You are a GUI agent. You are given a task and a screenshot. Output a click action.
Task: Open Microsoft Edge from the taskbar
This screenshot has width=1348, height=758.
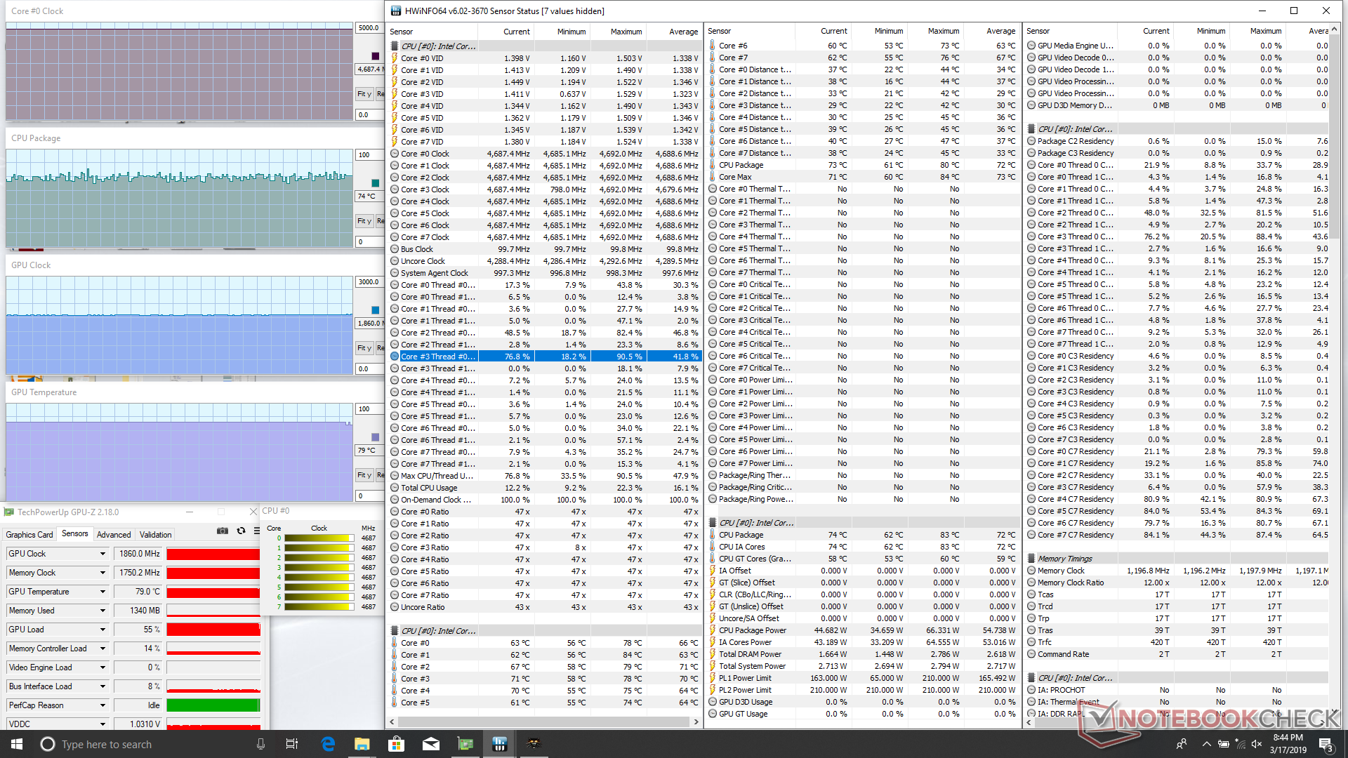coord(328,744)
